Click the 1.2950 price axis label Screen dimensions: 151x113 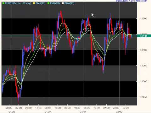(143, 97)
